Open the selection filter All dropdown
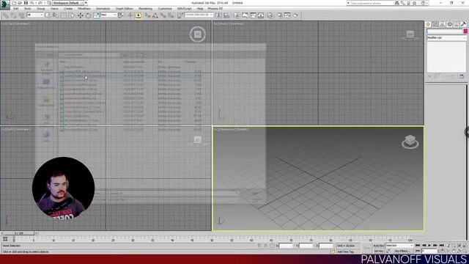 (x=35, y=15)
